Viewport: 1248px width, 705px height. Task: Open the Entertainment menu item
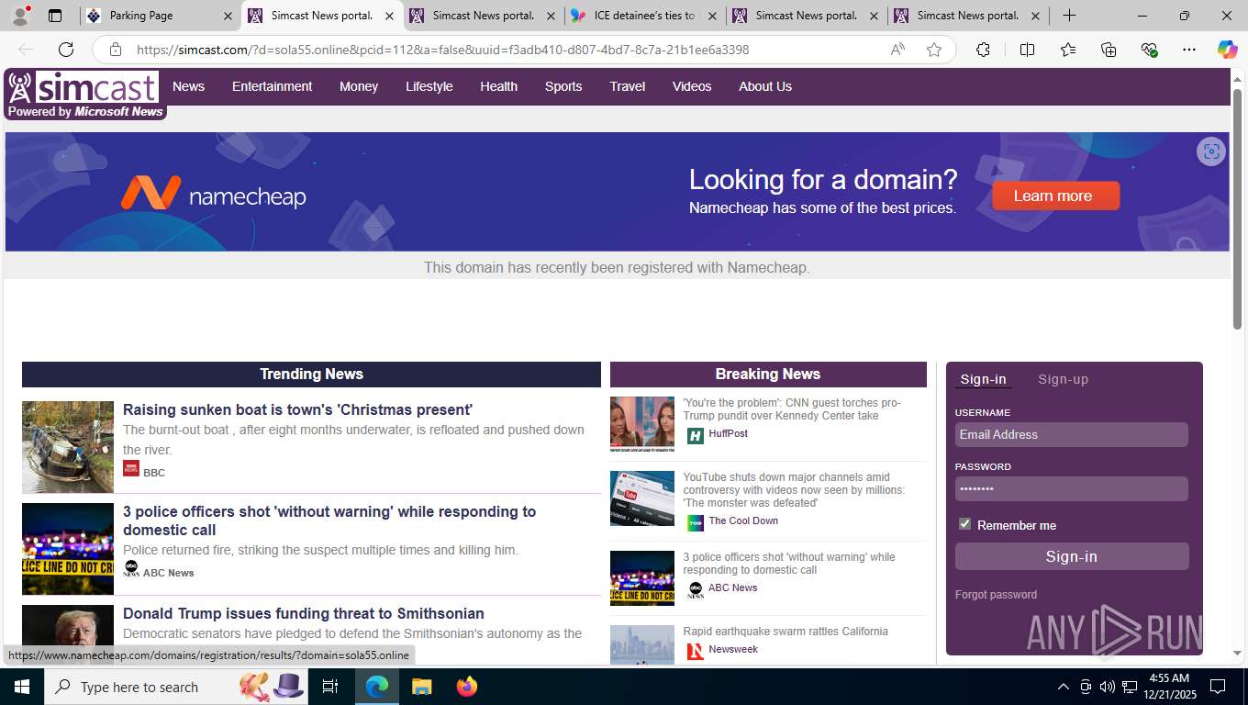pyautogui.click(x=272, y=86)
